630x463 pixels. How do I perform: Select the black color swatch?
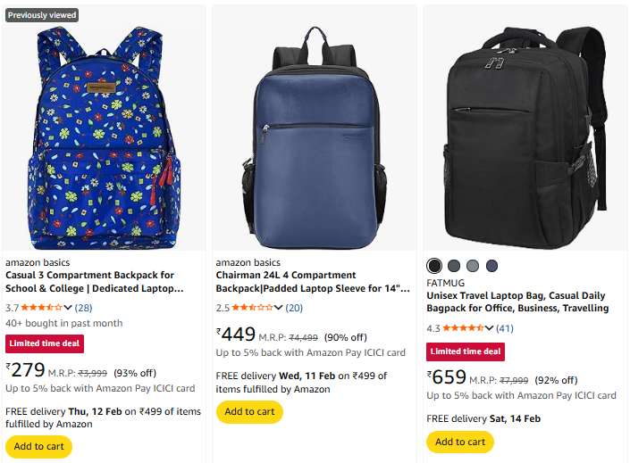(x=434, y=266)
